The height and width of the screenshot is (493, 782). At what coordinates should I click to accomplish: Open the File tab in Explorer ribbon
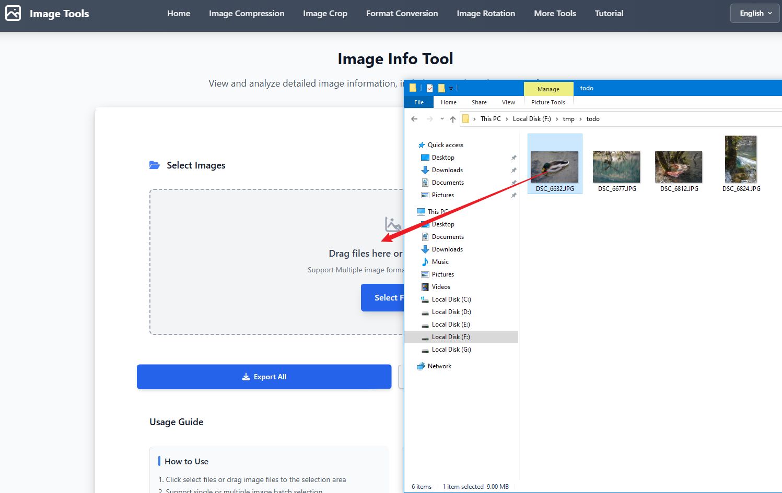click(x=419, y=102)
